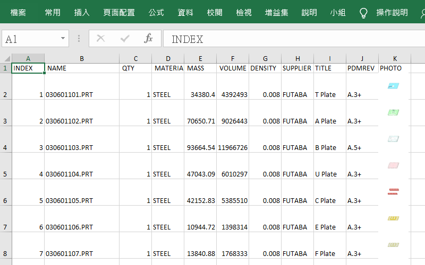
Task: Select the SUPPLIER header cell
Action: pos(297,68)
